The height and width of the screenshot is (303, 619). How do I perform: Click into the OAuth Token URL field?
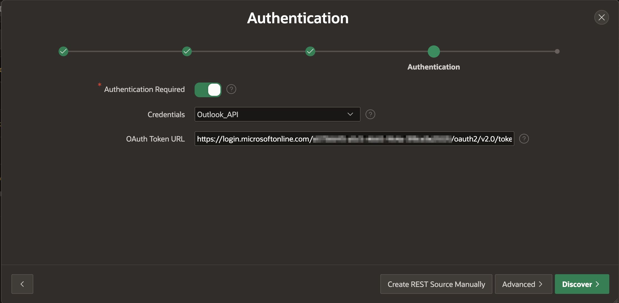(354, 139)
